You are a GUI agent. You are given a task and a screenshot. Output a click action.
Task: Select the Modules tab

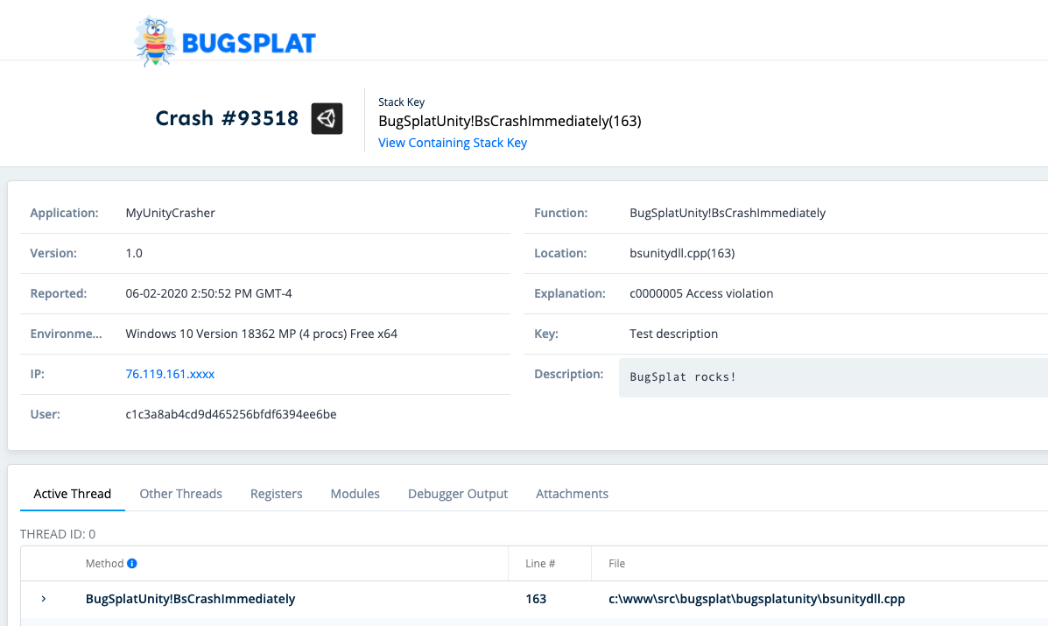point(355,494)
